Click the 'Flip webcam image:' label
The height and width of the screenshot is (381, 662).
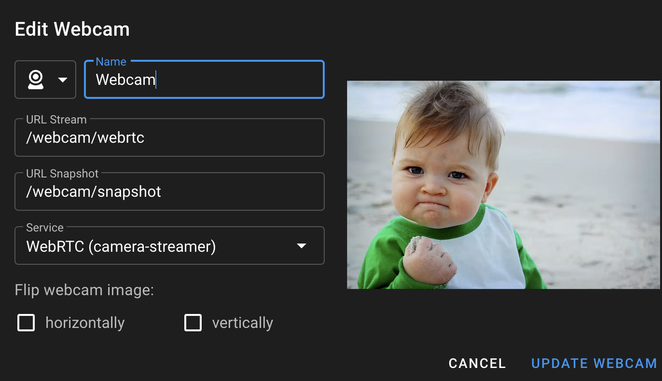[x=84, y=290]
